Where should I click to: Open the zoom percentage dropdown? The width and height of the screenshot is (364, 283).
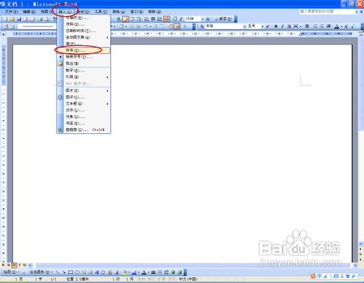pos(194,19)
